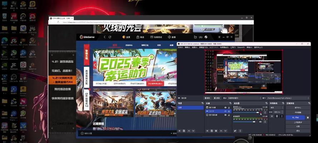Open 属性 properties for selected source
The image size is (318, 143).
coord(207,98)
